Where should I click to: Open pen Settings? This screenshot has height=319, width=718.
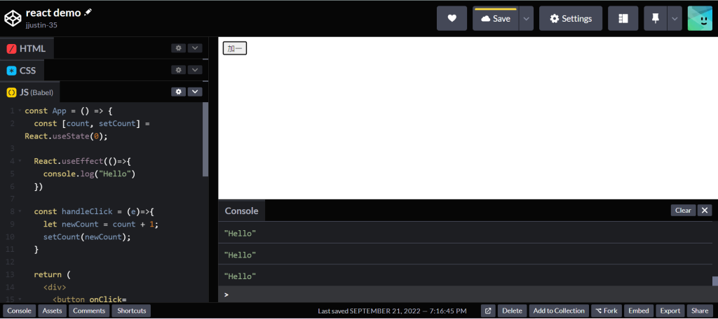pyautogui.click(x=571, y=18)
